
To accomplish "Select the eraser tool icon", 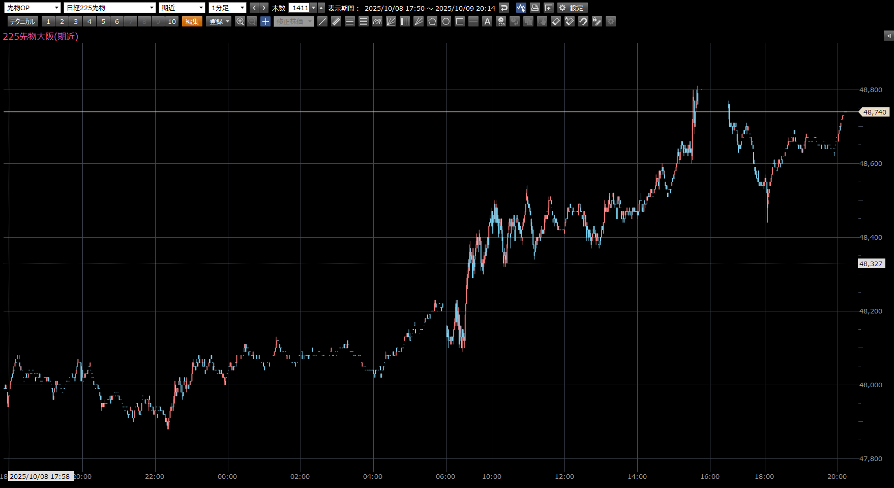I will (556, 21).
